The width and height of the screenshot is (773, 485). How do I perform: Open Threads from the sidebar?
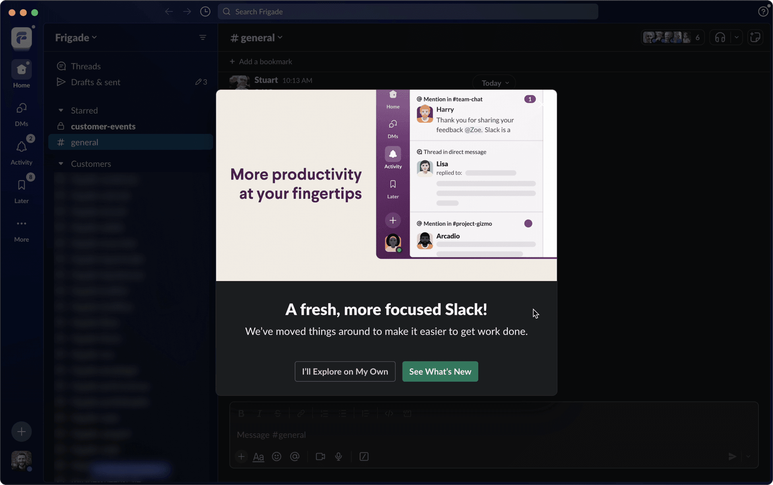click(85, 66)
